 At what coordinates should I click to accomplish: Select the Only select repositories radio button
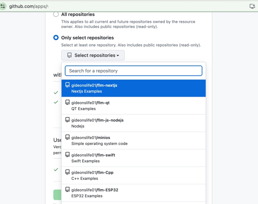(x=56, y=38)
